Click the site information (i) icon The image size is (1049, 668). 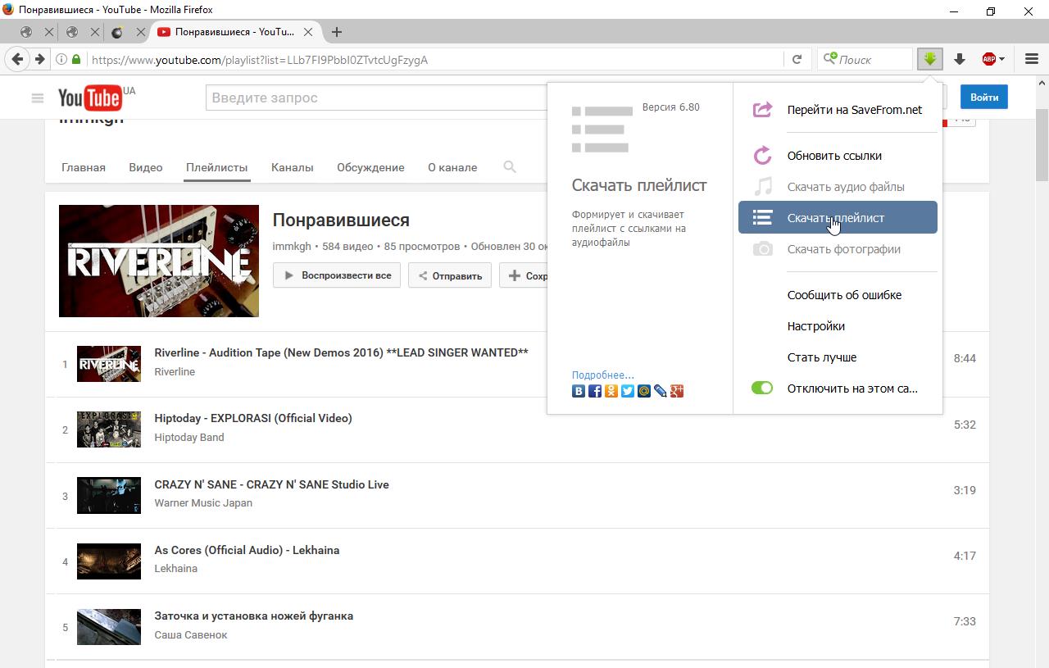[x=61, y=59]
